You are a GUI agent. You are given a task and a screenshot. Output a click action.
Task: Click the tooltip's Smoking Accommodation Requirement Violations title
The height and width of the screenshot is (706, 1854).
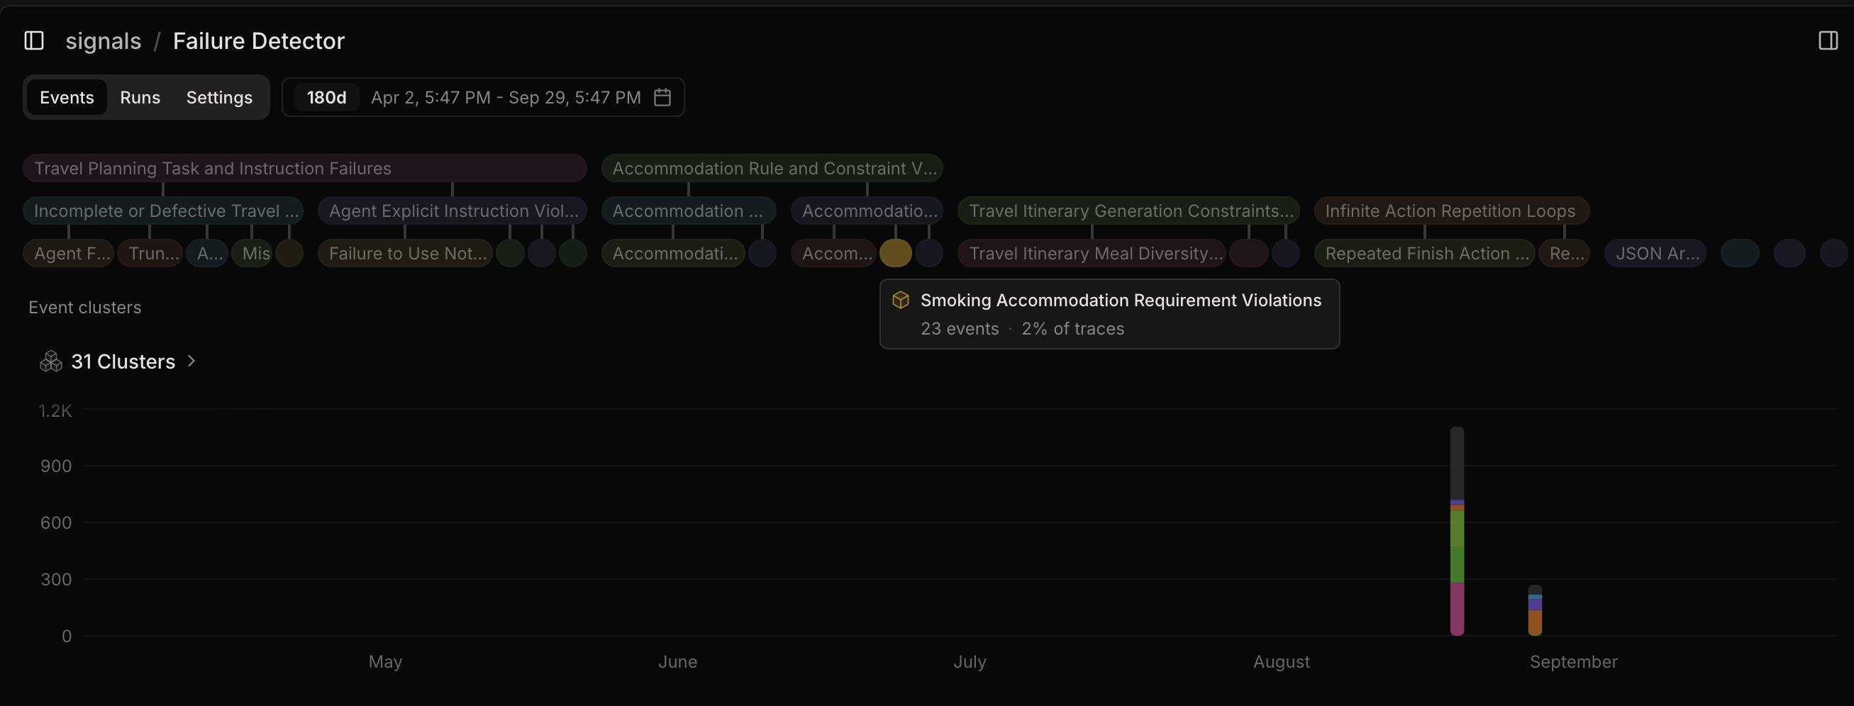(1121, 300)
